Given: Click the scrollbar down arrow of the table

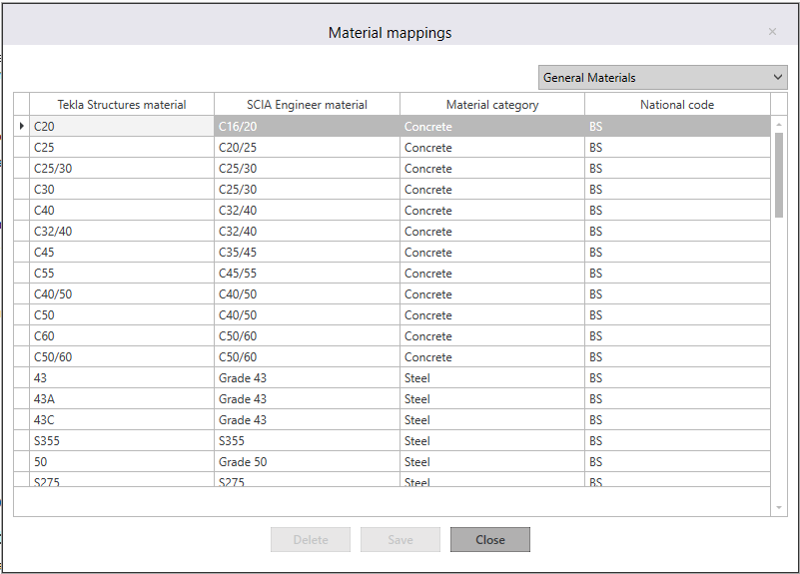Looking at the screenshot, I should (x=779, y=507).
